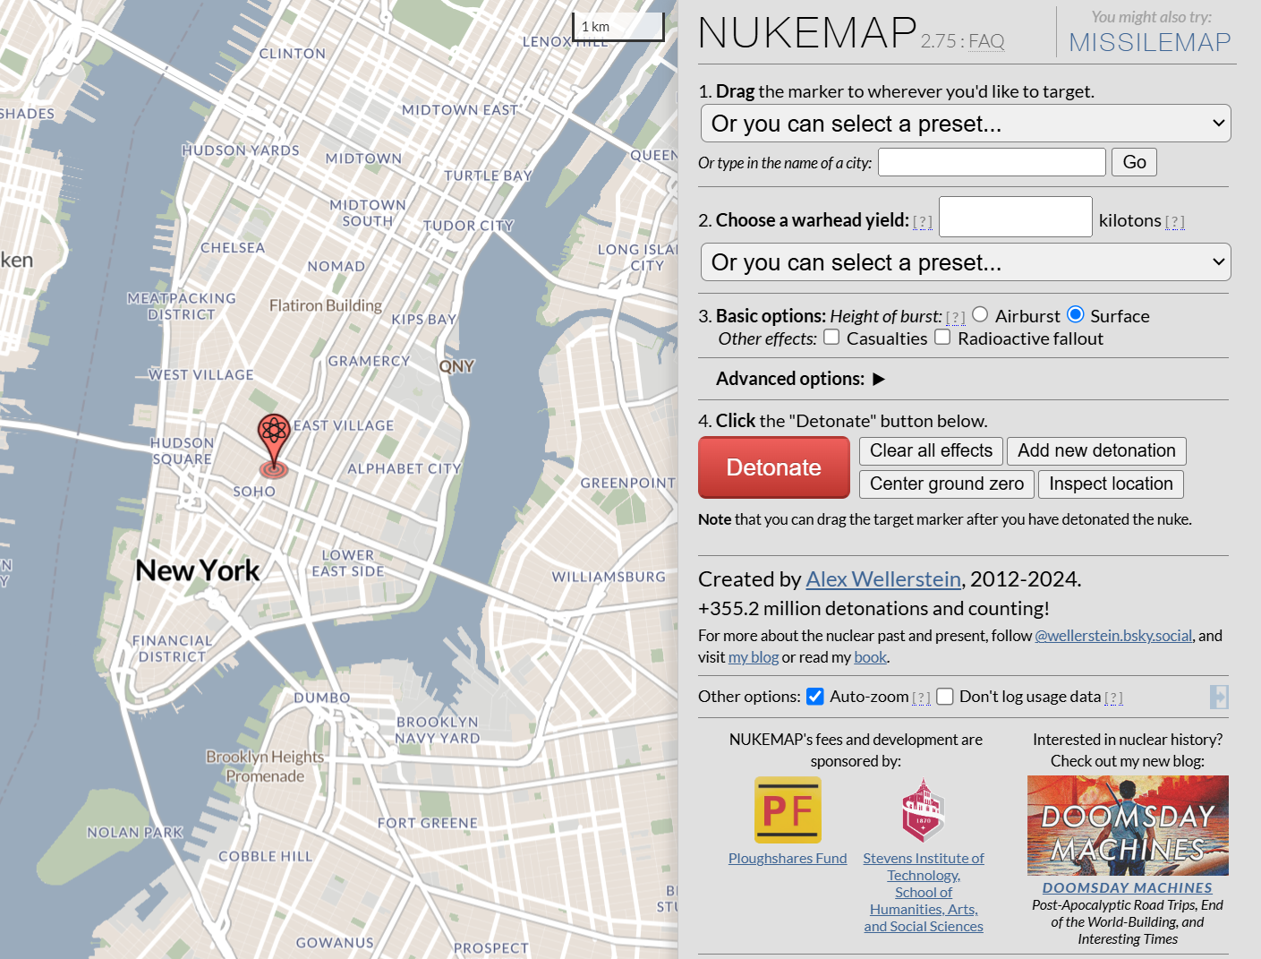The image size is (1261, 959).
Task: Click the GRAMERCY map label
Action: point(369,361)
